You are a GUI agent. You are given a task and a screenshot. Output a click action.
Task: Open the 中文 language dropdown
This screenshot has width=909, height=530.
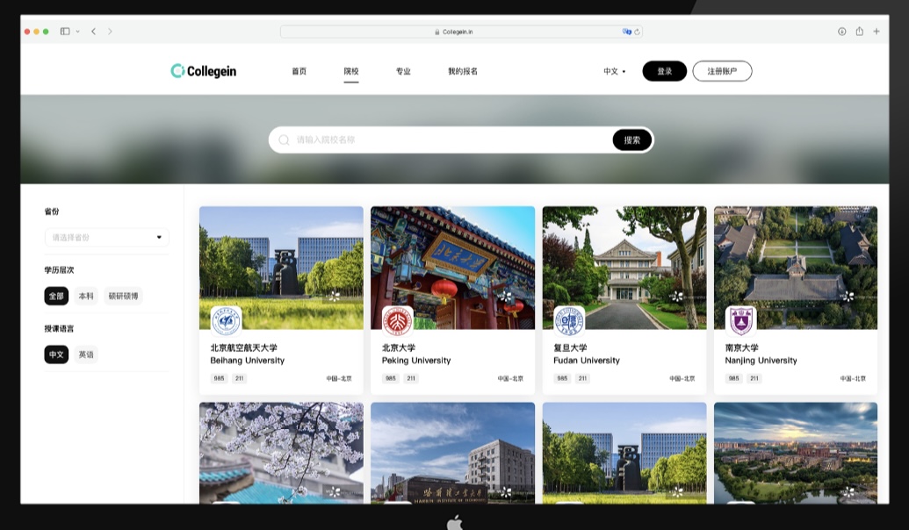coord(615,71)
